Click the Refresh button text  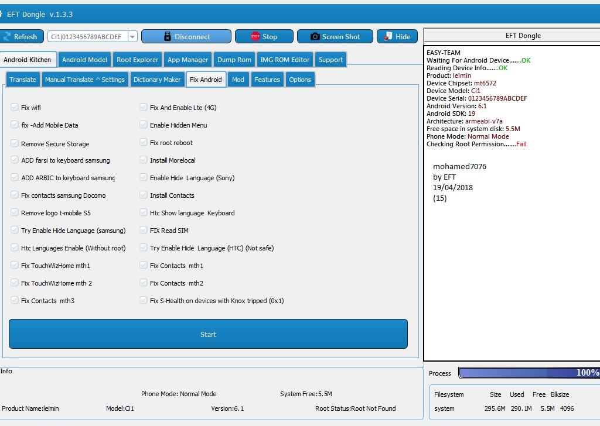coord(25,37)
